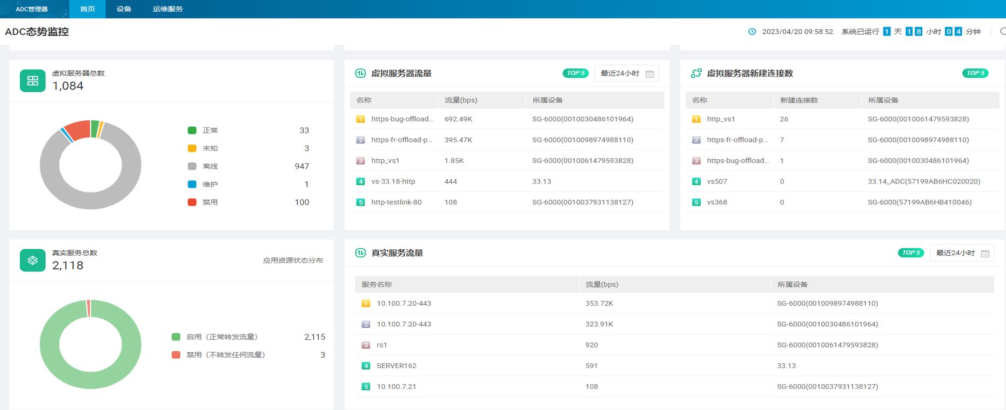
Task: Click the clock icon beside the timestamp
Action: [x=752, y=32]
